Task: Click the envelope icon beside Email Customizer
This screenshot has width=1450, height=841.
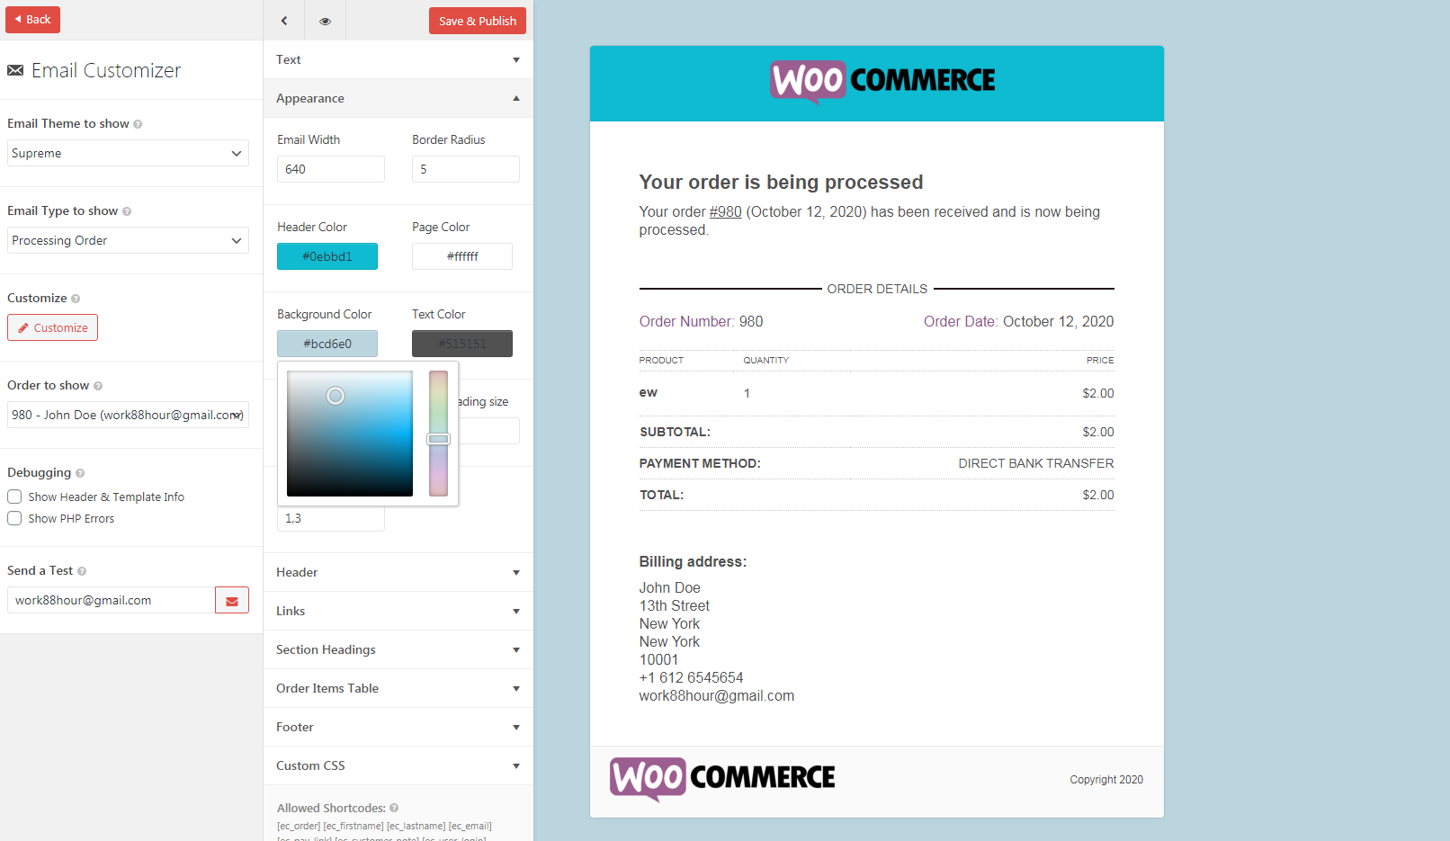Action: click(15, 70)
